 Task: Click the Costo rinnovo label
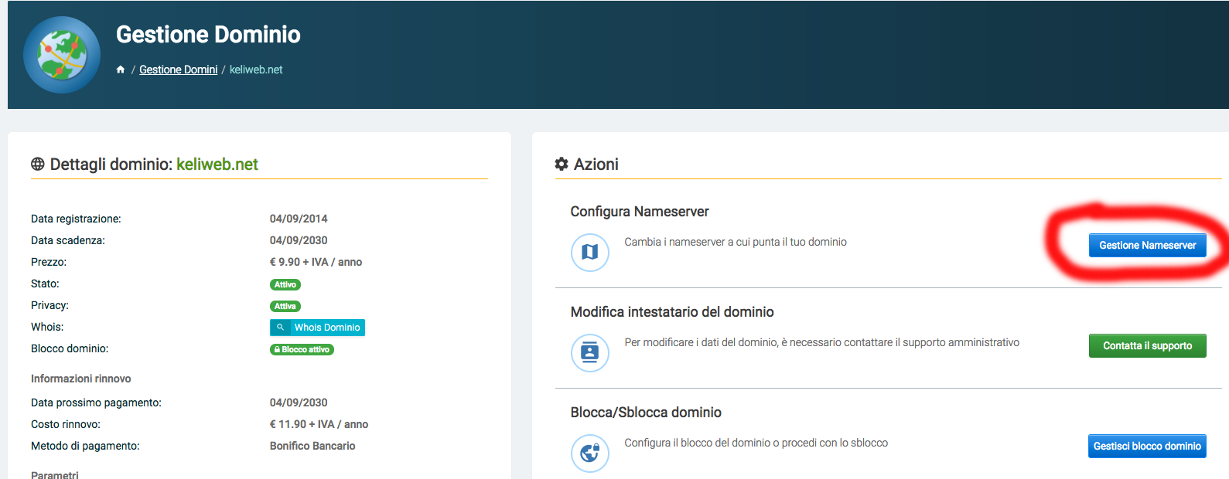coord(66,424)
